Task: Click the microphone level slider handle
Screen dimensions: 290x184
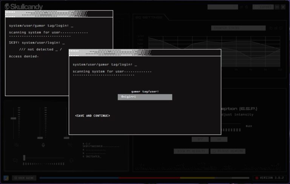Action: [x=40, y=138]
